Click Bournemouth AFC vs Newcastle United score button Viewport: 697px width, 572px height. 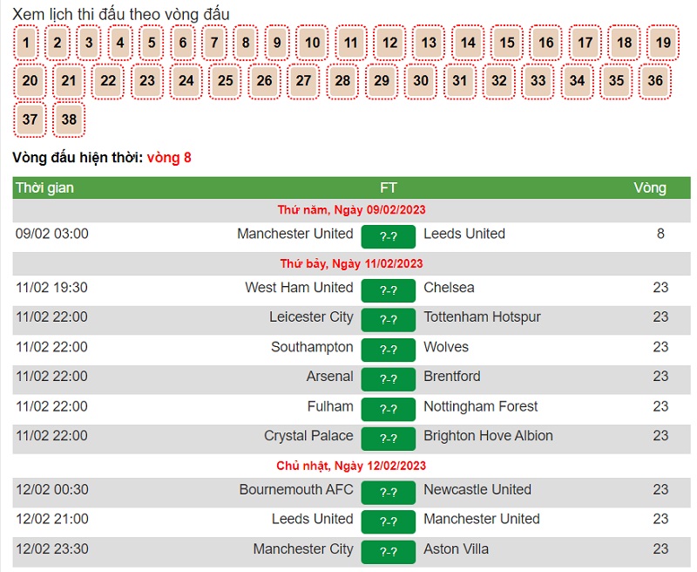(x=388, y=493)
